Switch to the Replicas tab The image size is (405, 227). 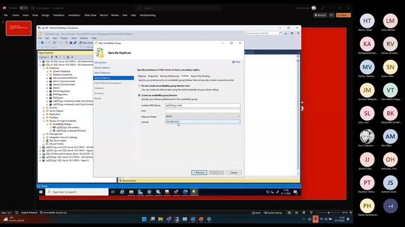click(x=142, y=76)
